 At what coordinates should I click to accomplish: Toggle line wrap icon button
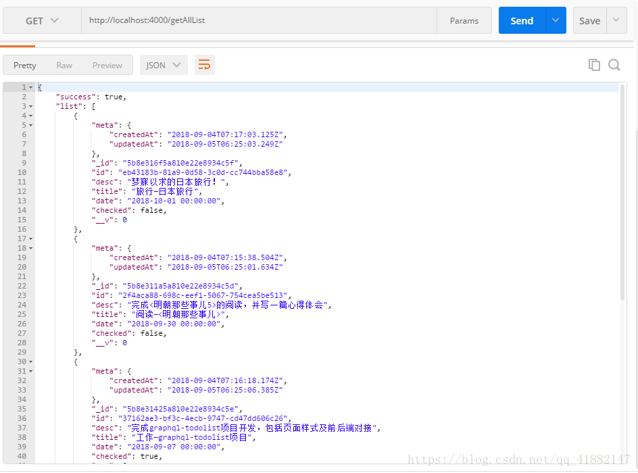[204, 65]
